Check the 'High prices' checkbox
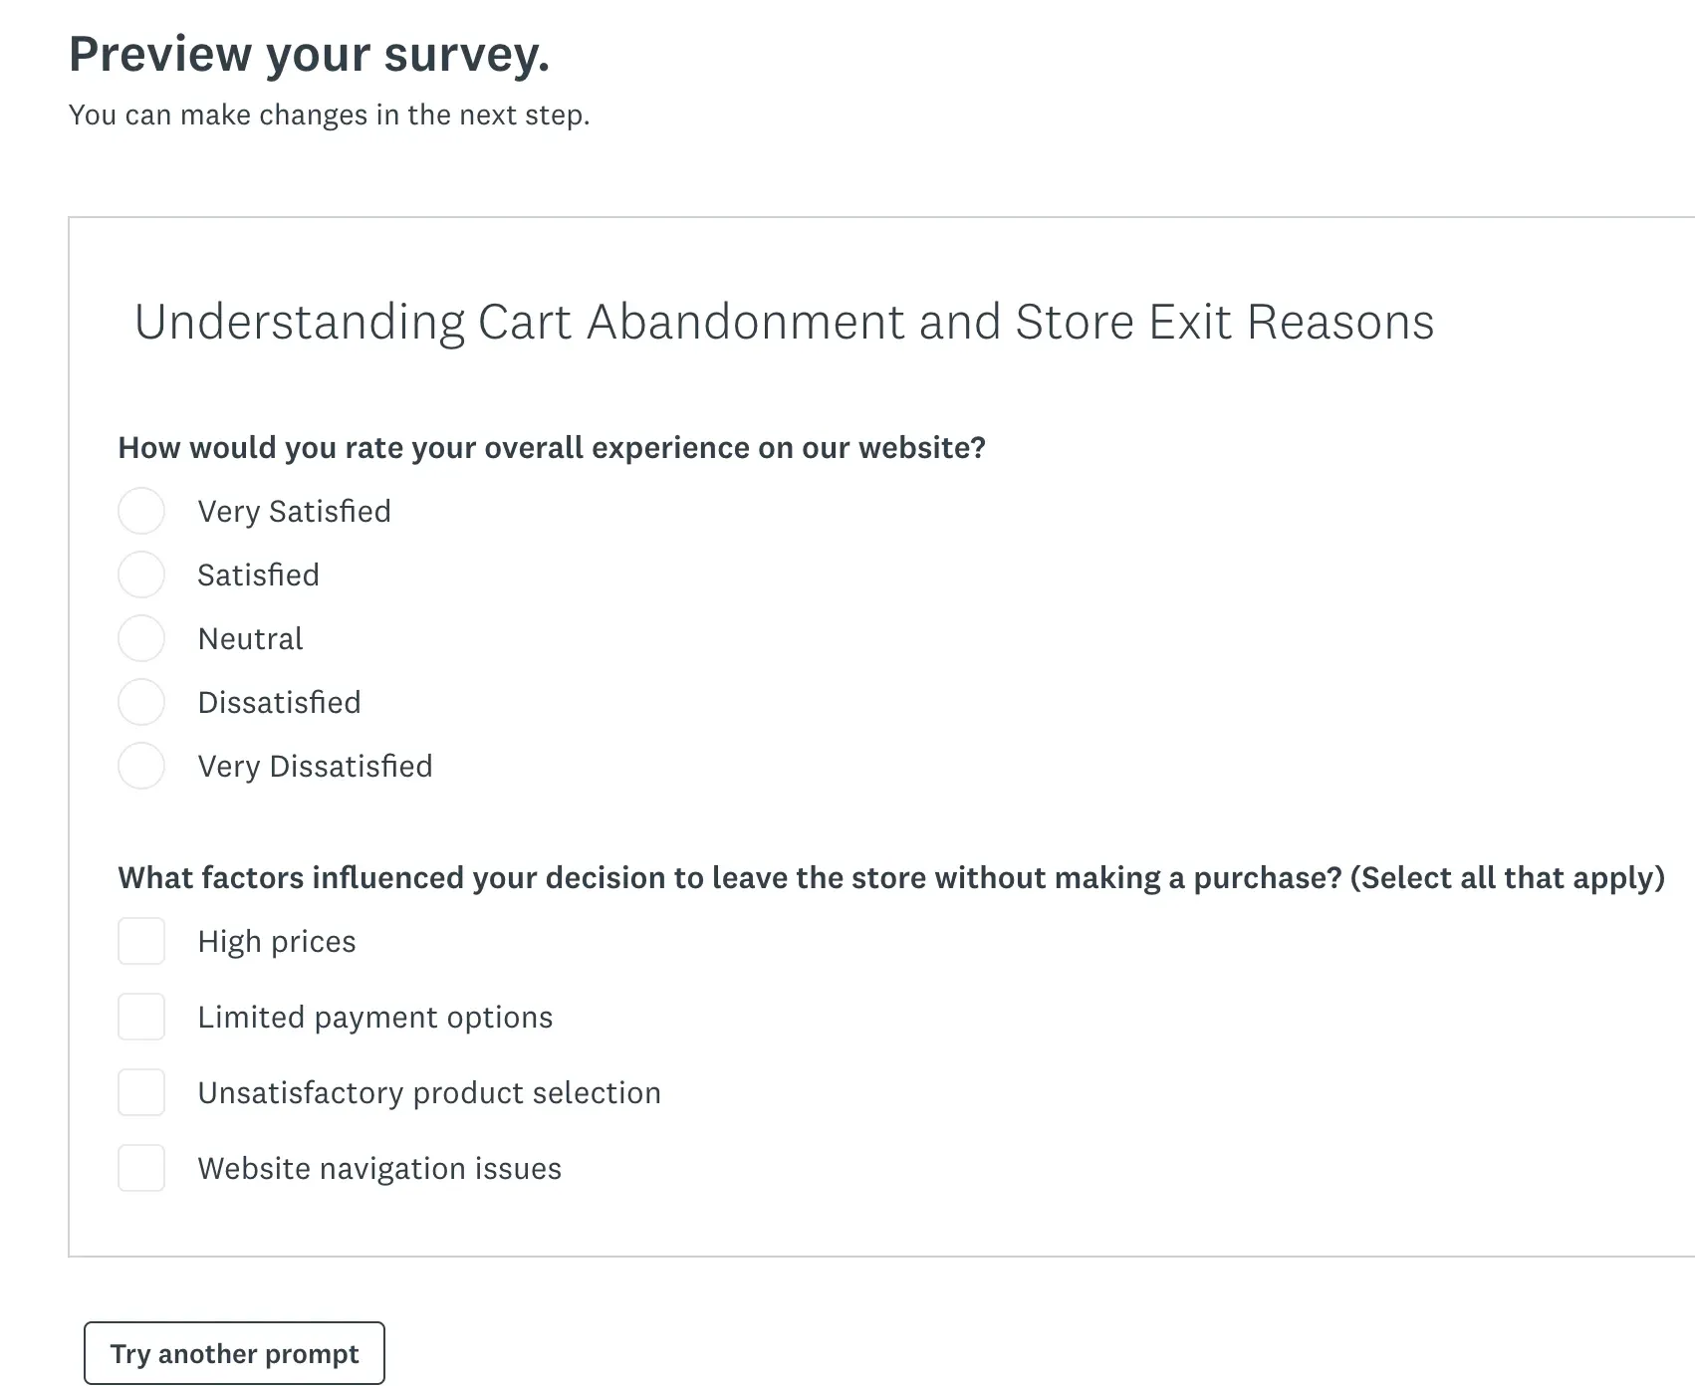The image size is (1695, 1386). point(140,941)
